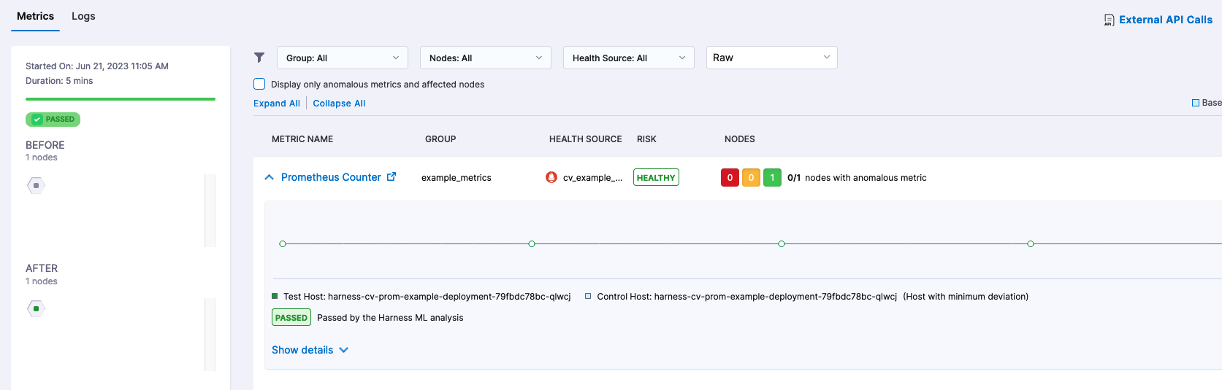
Task: Click the Expand All link
Action: pyautogui.click(x=276, y=104)
